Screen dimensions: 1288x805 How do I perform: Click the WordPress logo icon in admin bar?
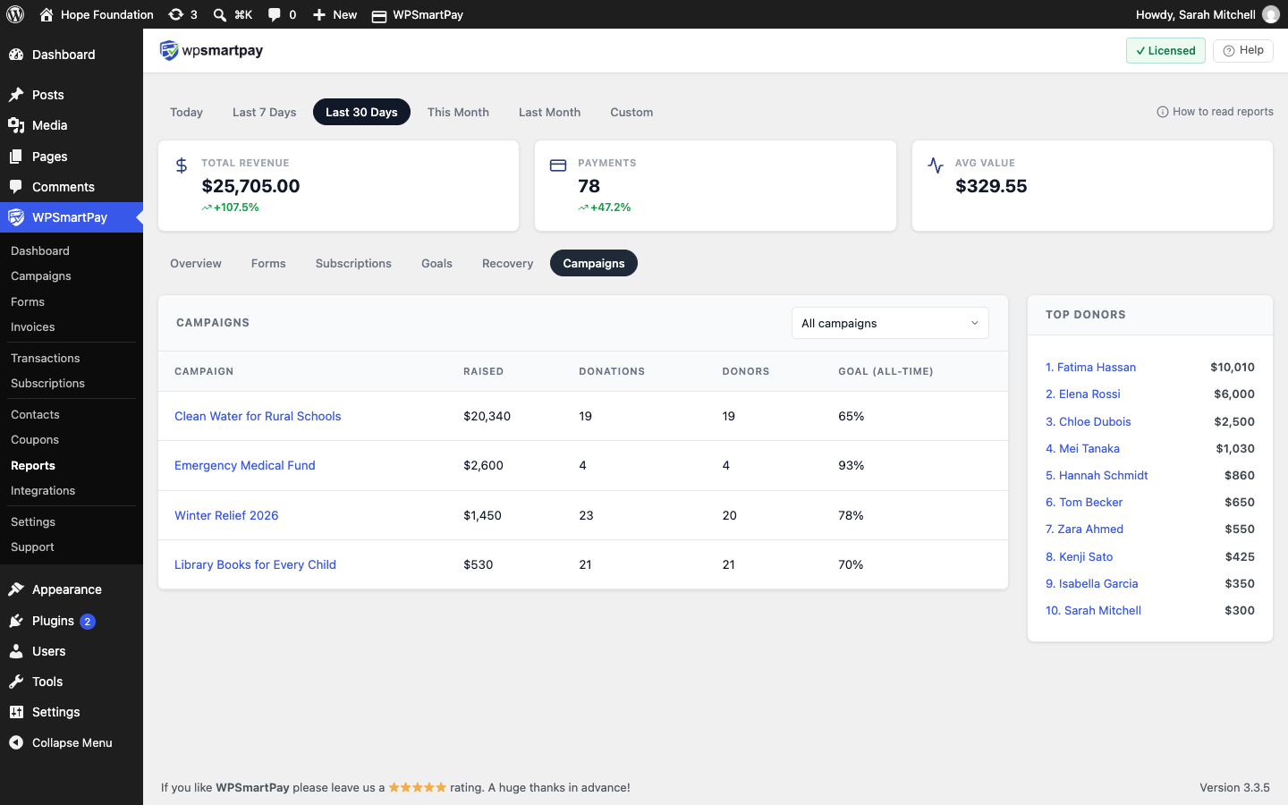(15, 14)
